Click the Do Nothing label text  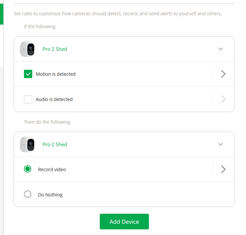50,195
